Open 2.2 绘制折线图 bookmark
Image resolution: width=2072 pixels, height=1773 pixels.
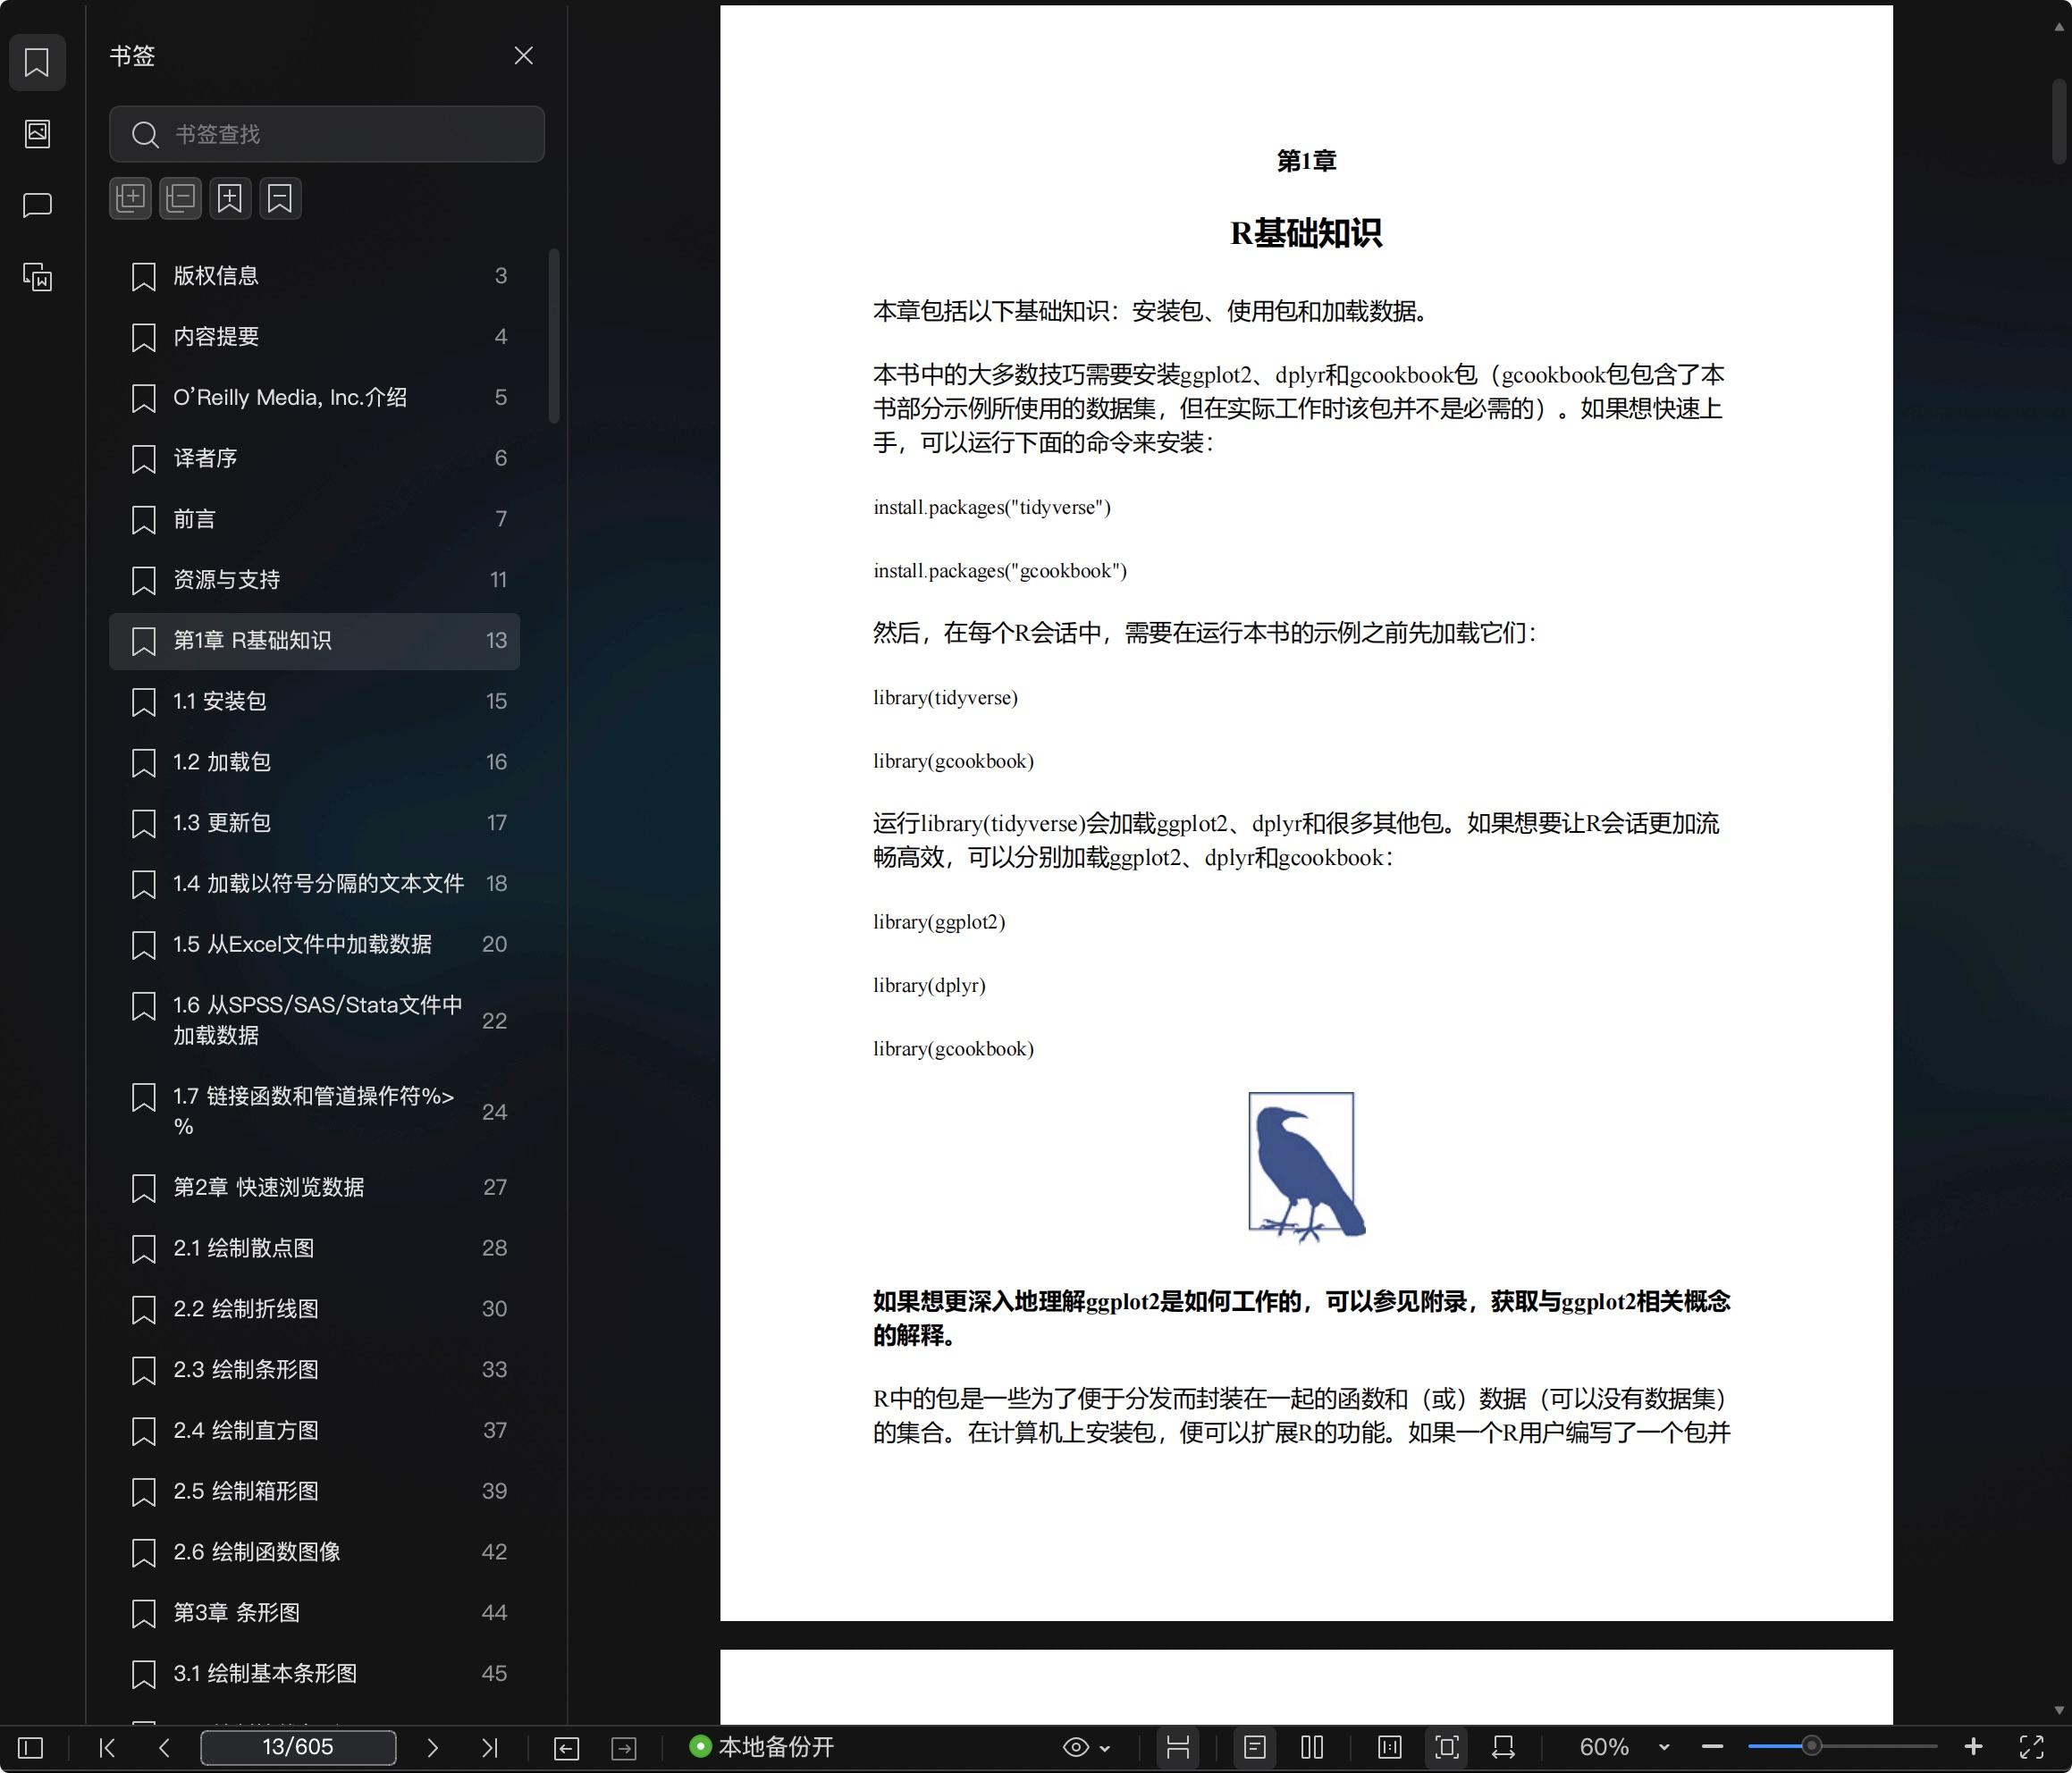click(315, 1309)
